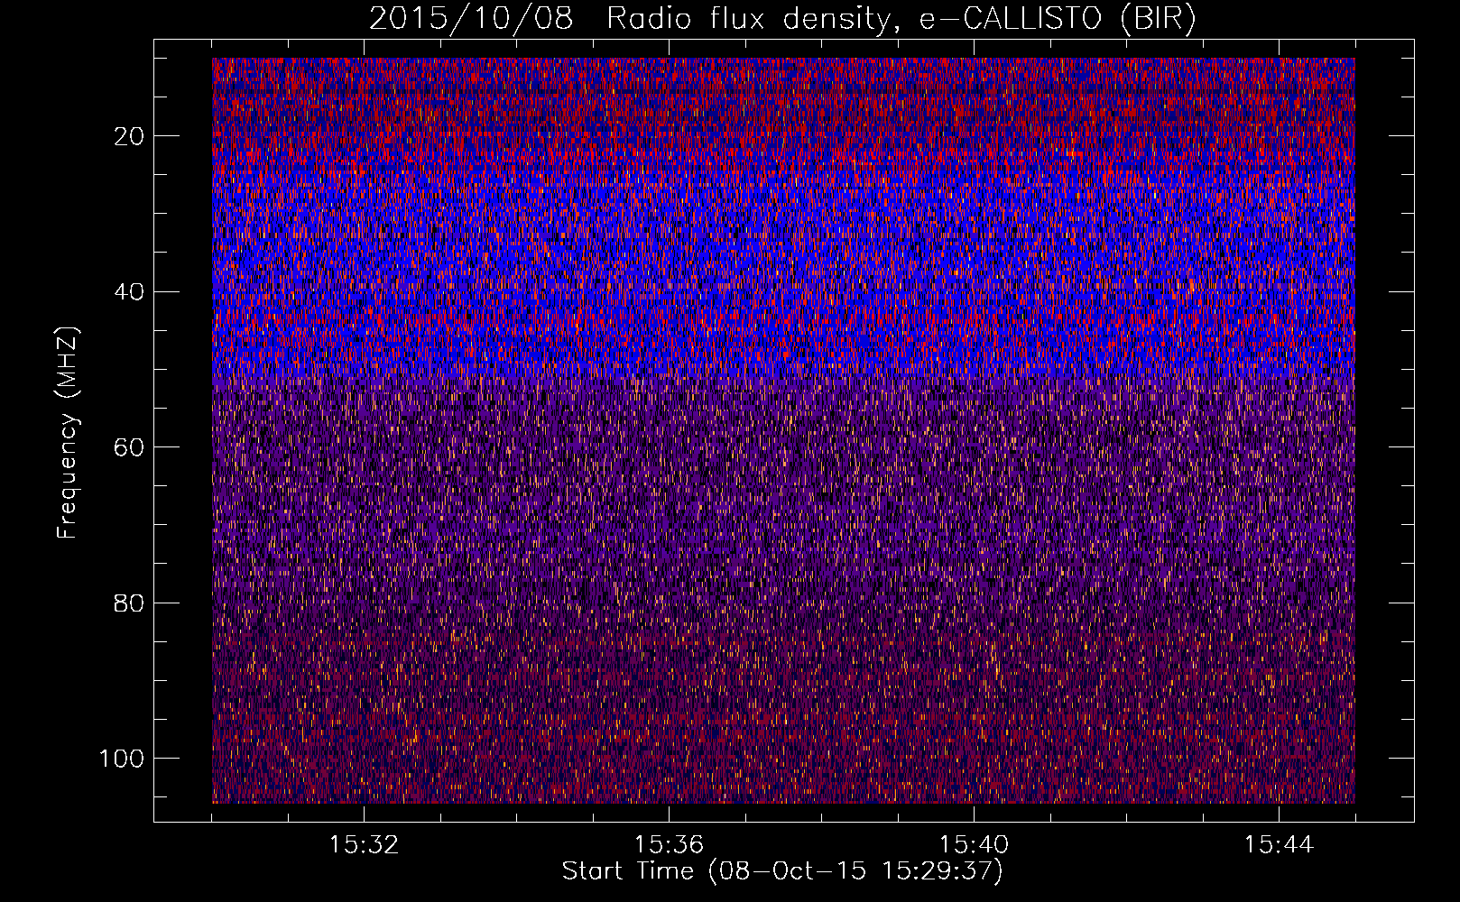Click the 'Start Time (08-Oct-15 15:29:37)' axis label
1460x902 pixels.
(x=782, y=871)
